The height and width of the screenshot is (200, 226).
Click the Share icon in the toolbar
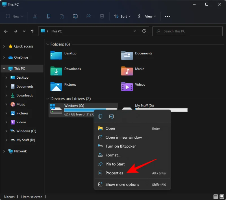pyautogui.click(x=88, y=16)
